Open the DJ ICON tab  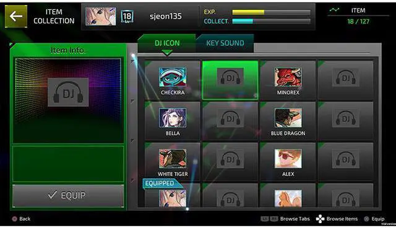tap(167, 43)
